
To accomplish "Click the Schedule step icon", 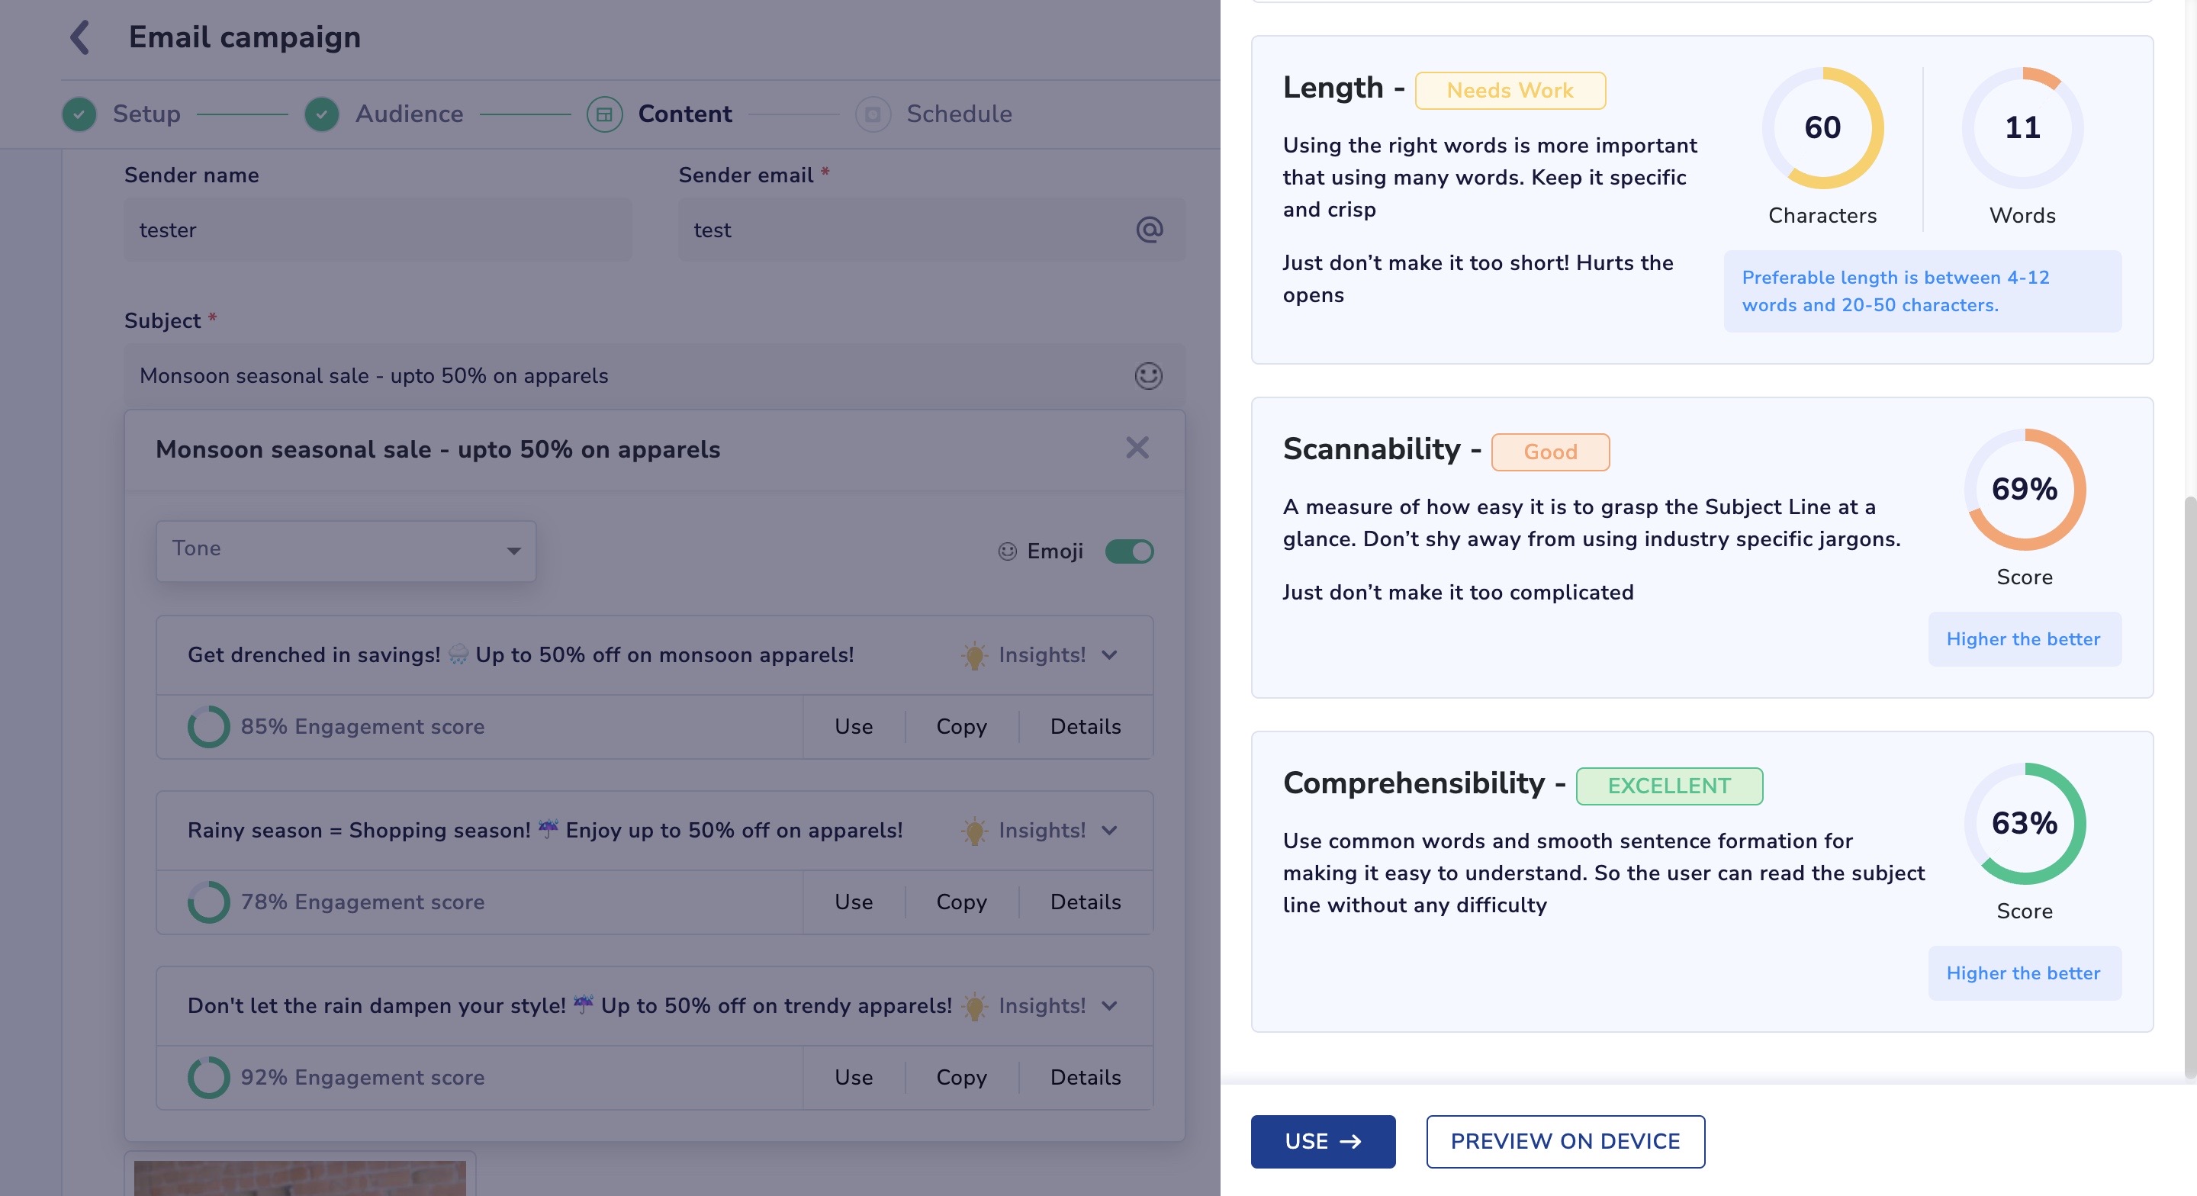I will coord(873,114).
